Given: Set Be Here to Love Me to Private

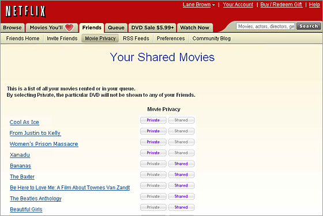Looking at the screenshot, I should click(x=153, y=185).
